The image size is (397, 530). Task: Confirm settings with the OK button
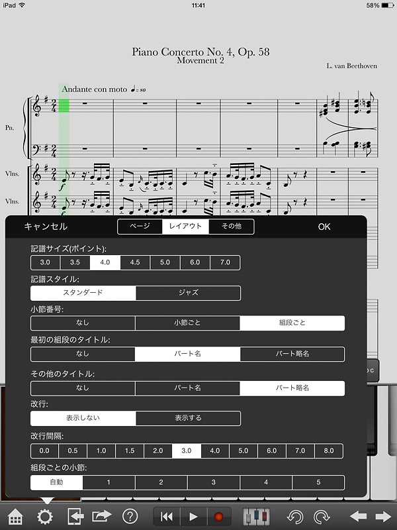point(324,227)
